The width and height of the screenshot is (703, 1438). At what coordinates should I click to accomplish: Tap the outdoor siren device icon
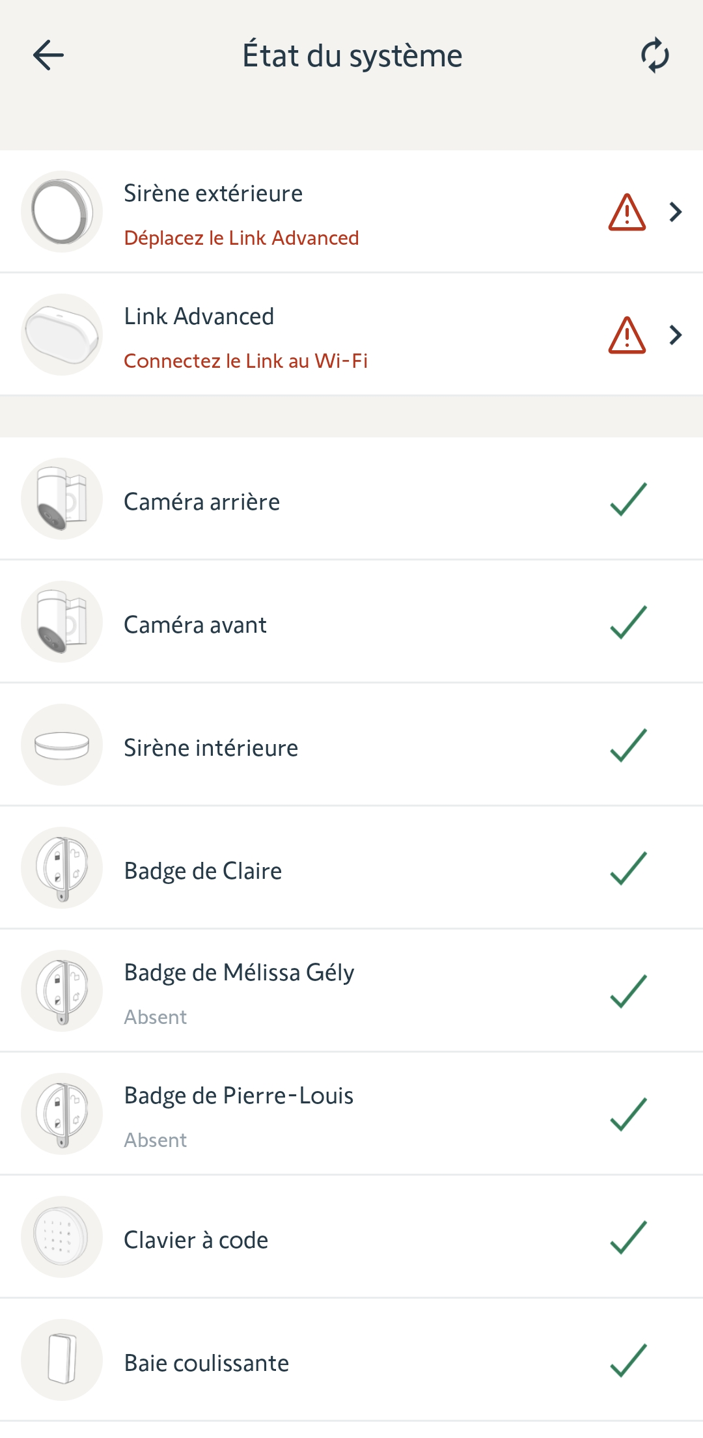click(x=62, y=212)
